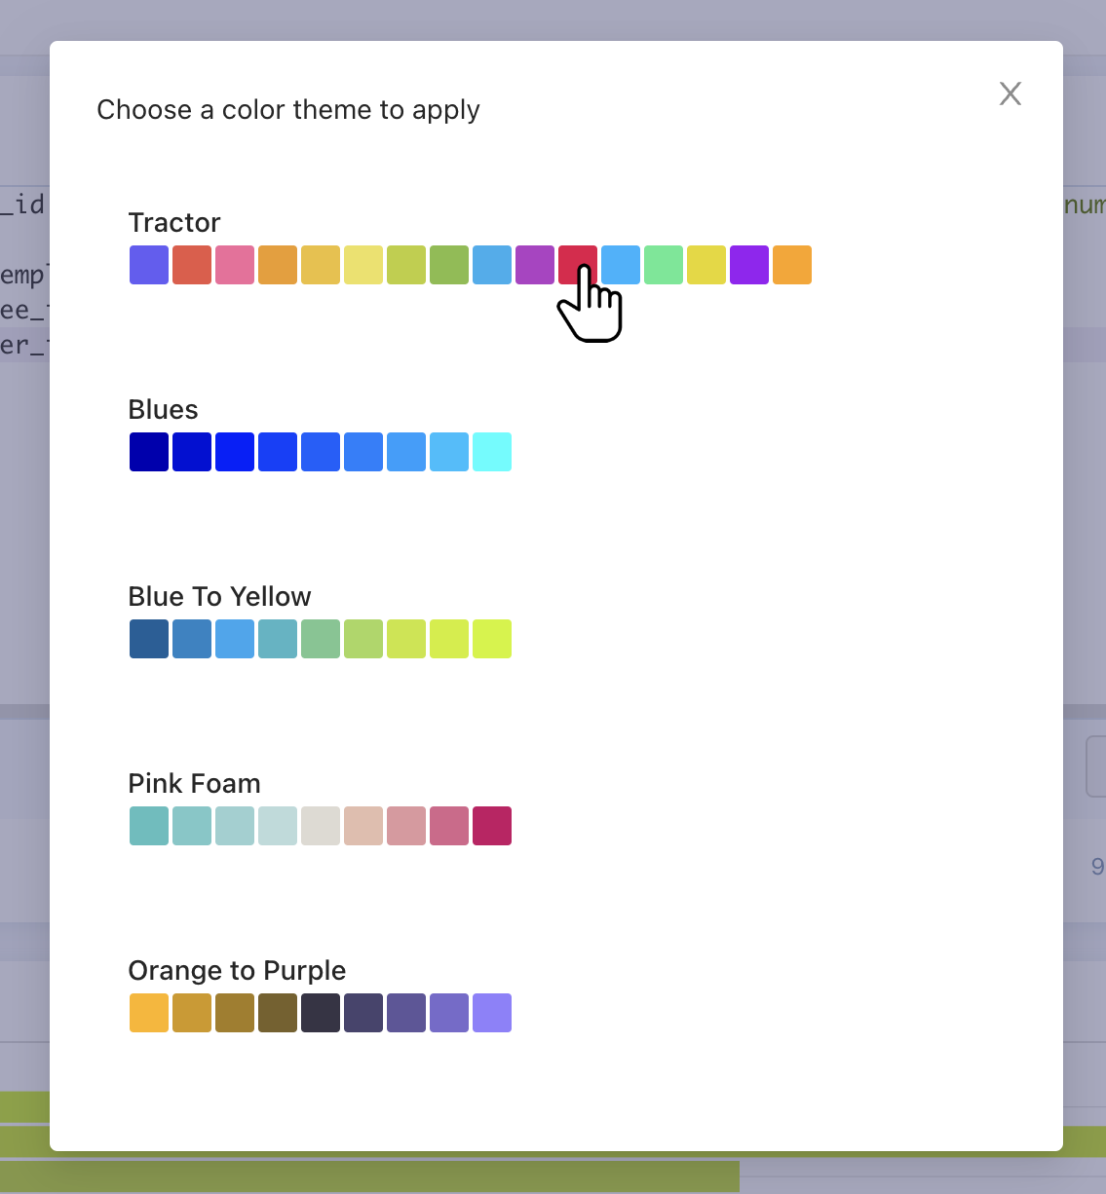Click the Tractor theme label
Image resolution: width=1106 pixels, height=1194 pixels.
(x=174, y=222)
